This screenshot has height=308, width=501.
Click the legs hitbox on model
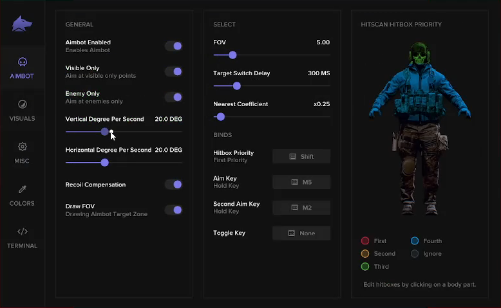coord(419,168)
